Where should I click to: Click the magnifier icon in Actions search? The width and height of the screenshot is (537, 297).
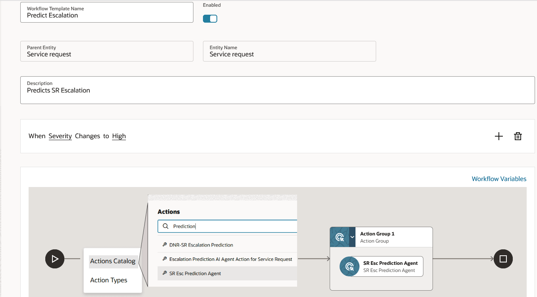pos(166,226)
